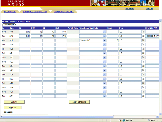Click the Apply Schedule button
Image resolution: width=162 pixels, height=122 pixels.
point(79,102)
